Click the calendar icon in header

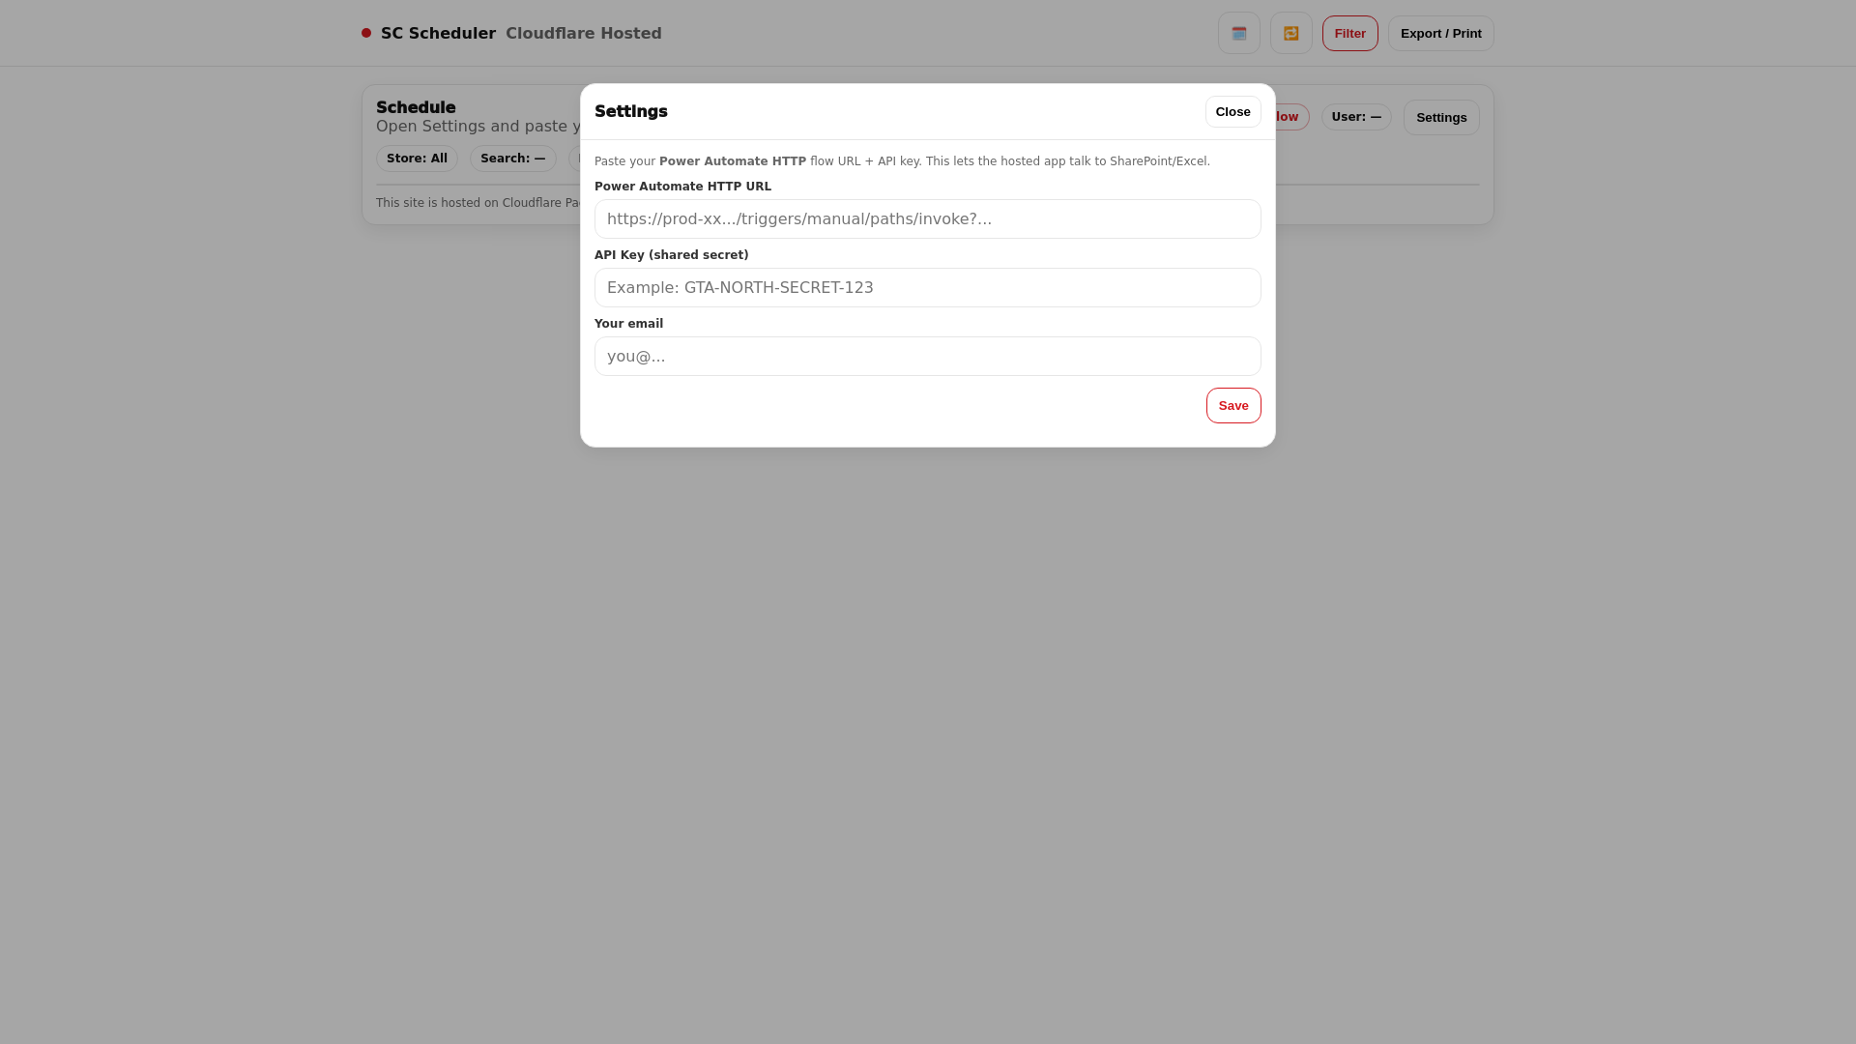pos(1238,33)
